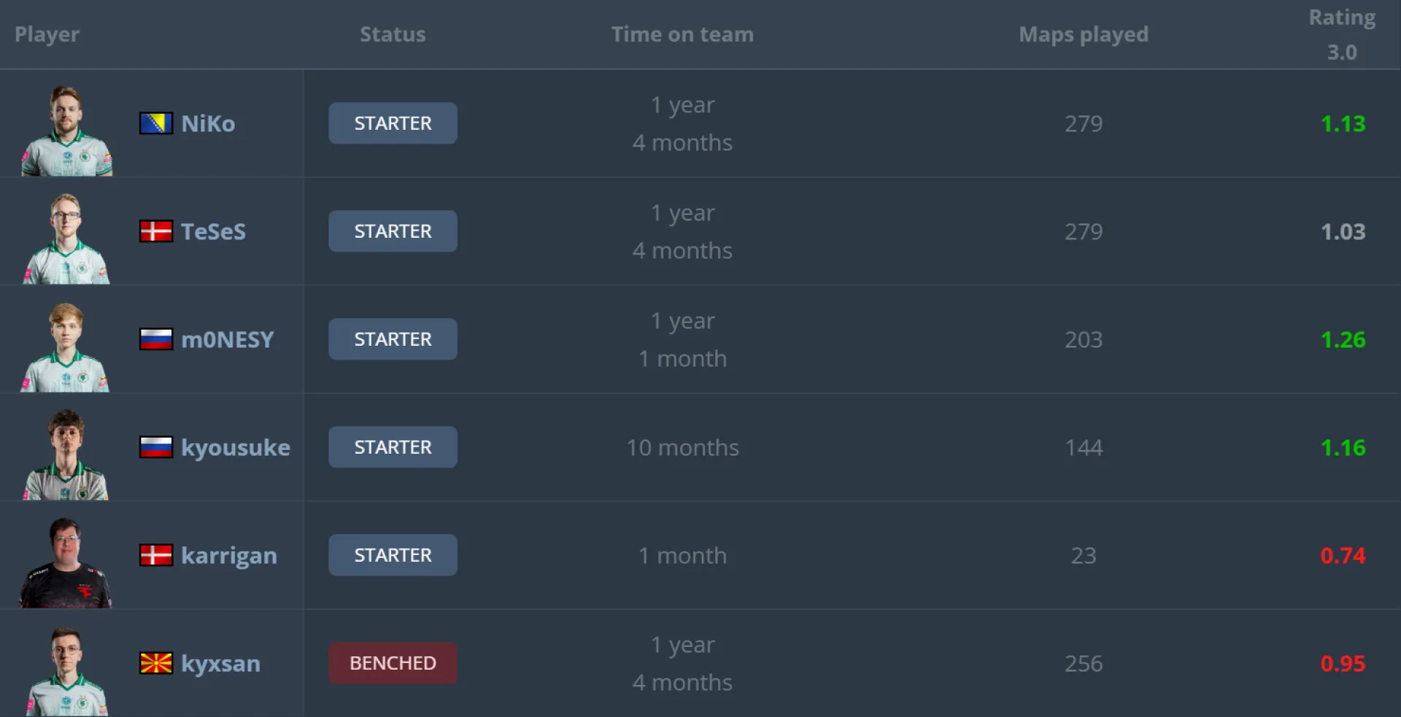The width and height of the screenshot is (1401, 717).
Task: Click the BENCHED status badge for kyxsan
Action: pyautogui.click(x=393, y=663)
